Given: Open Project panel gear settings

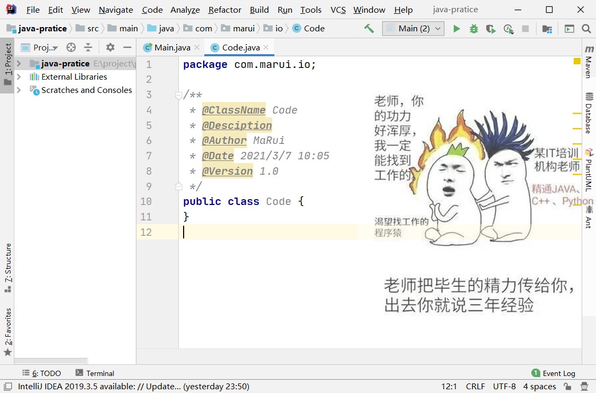Looking at the screenshot, I should tap(110, 47).
